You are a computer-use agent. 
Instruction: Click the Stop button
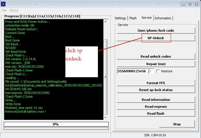177,124
